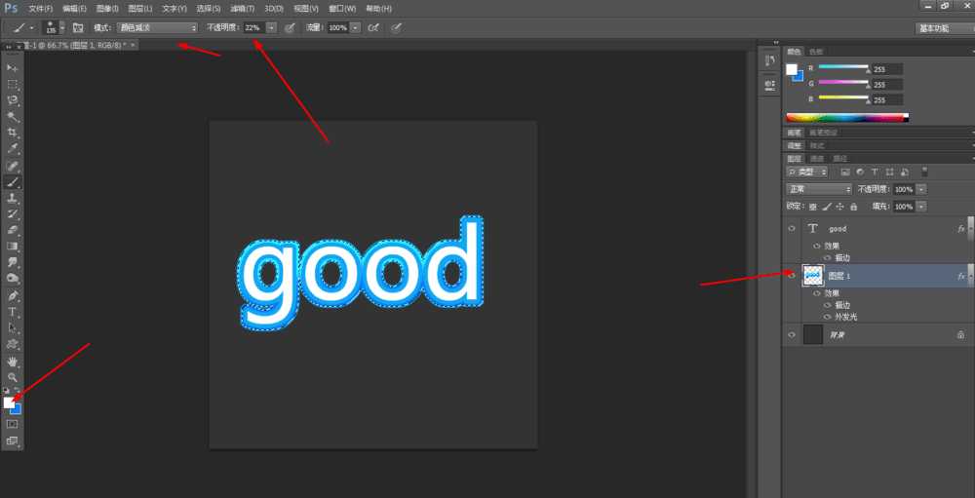Open the brush mode dropdown (颜色减淡)

157,28
